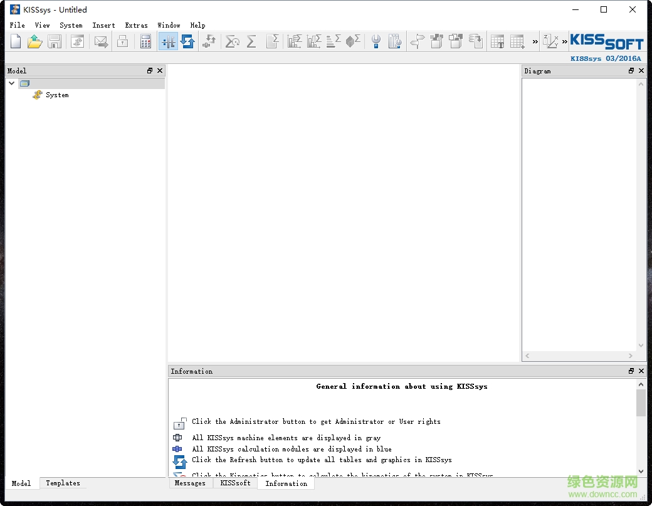This screenshot has width=652, height=506.
Task: Collapse the root node in Model tree
Action: tap(12, 83)
